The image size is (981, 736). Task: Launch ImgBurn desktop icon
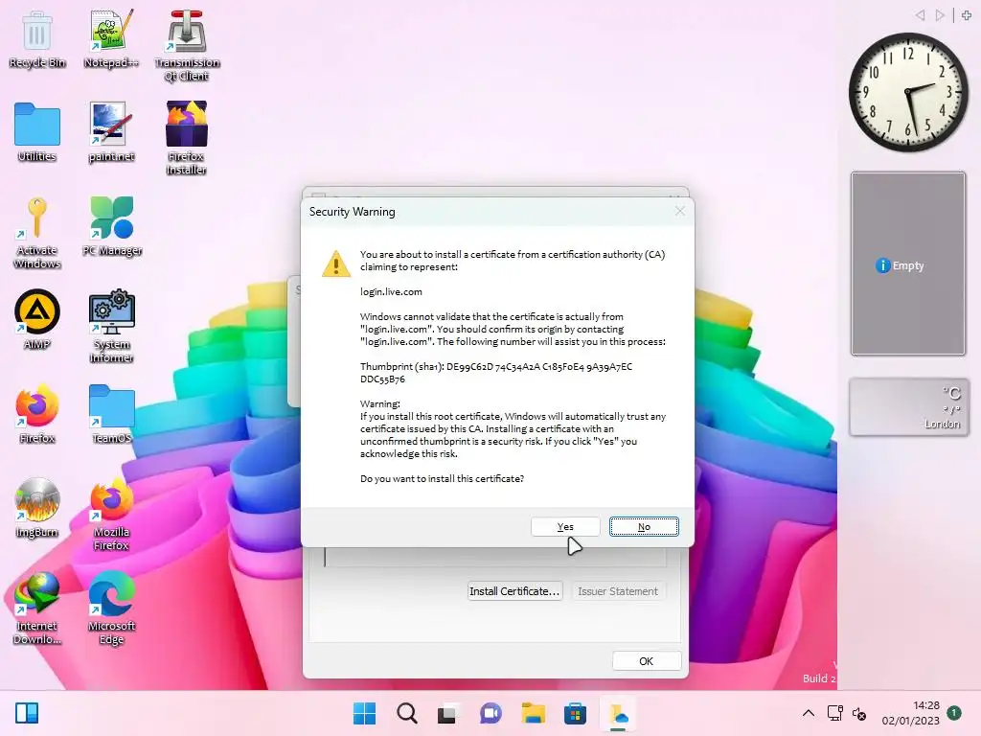pos(37,508)
